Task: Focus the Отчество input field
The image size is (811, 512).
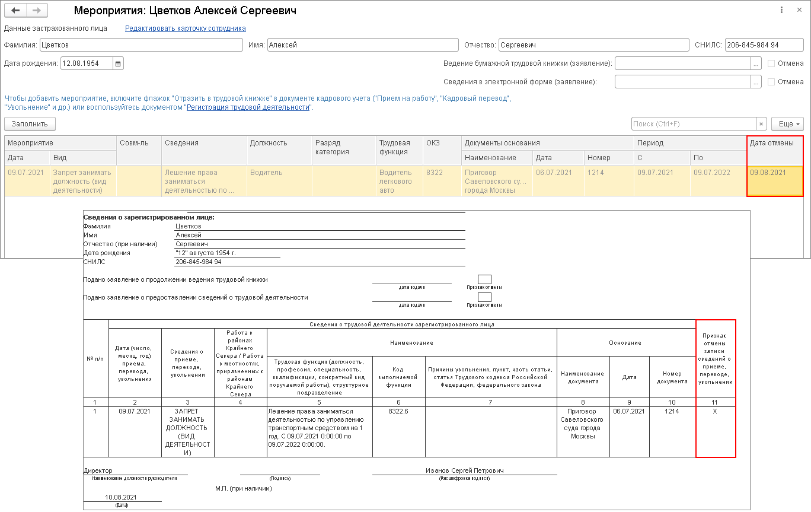Action: click(x=593, y=45)
